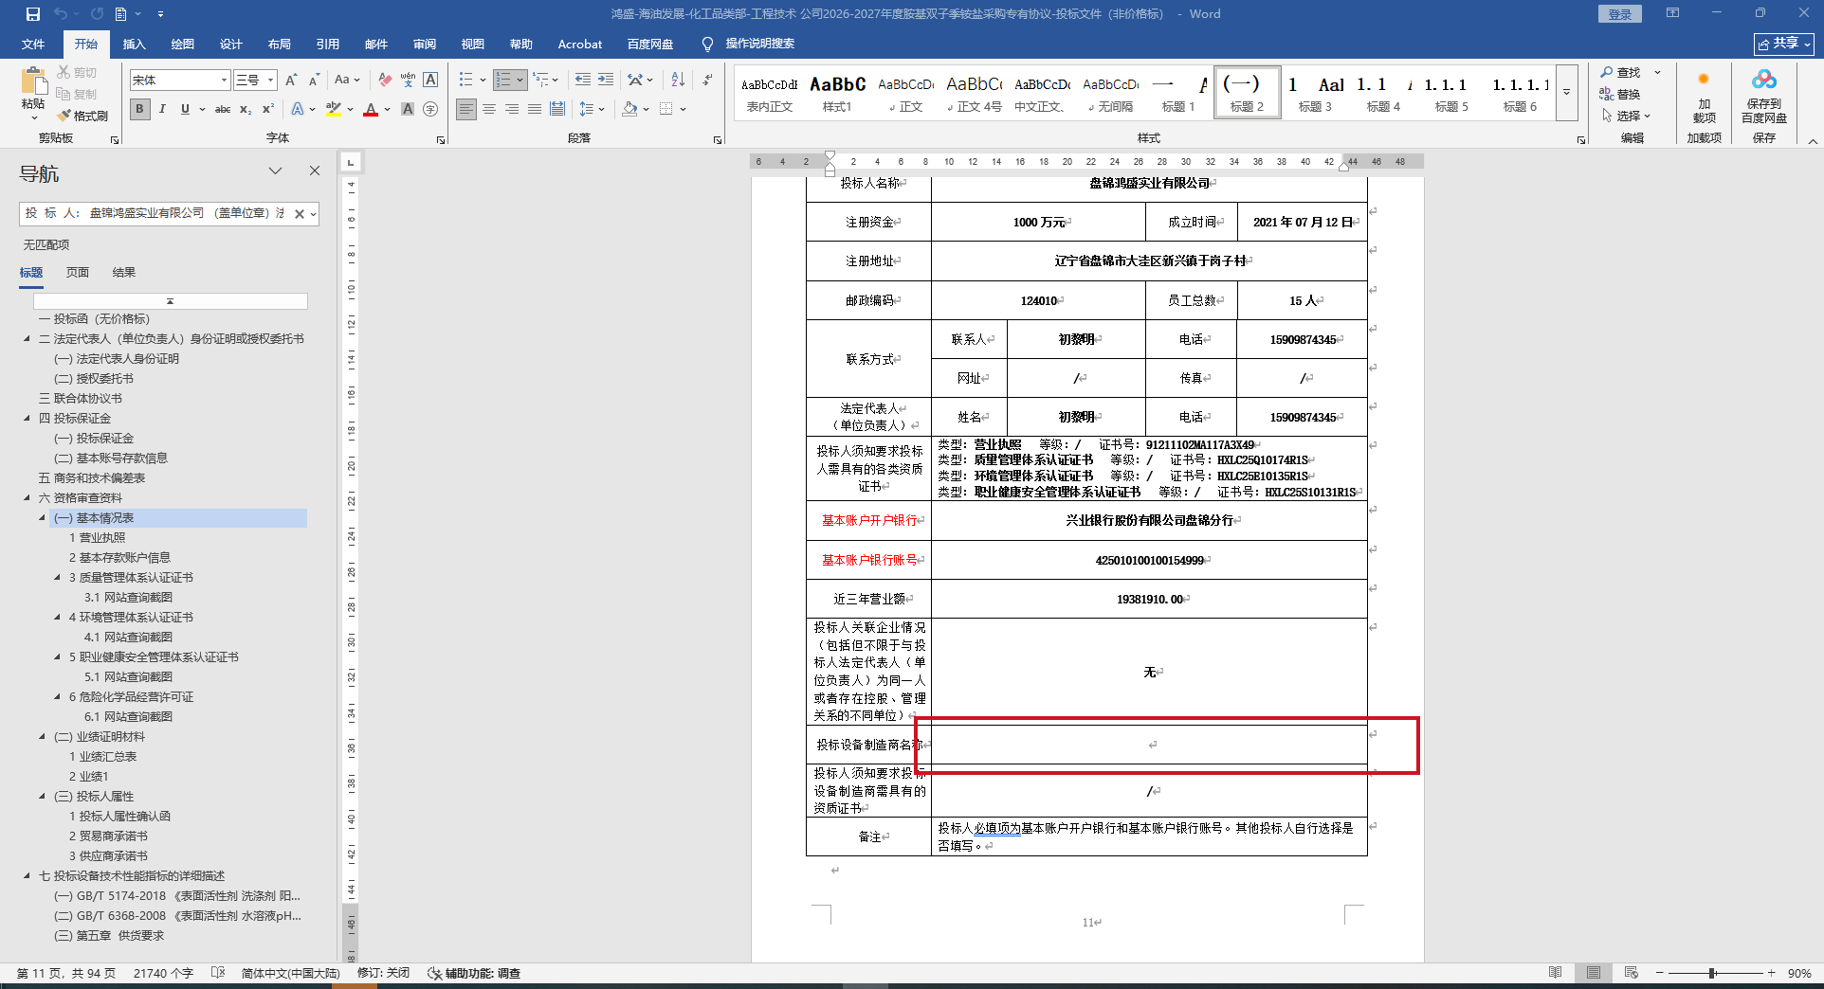Screen dimensions: 1824x989
Task: Open the Change Case (Aa) dropdown
Action: [347, 81]
